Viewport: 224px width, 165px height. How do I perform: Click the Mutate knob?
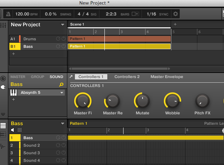click(x=142, y=101)
